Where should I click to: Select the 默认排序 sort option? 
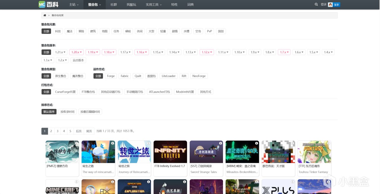click(x=49, y=112)
